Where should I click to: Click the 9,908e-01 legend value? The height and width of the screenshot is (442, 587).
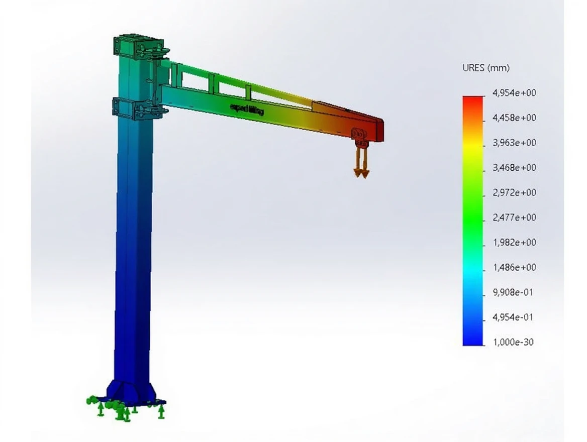514,292
